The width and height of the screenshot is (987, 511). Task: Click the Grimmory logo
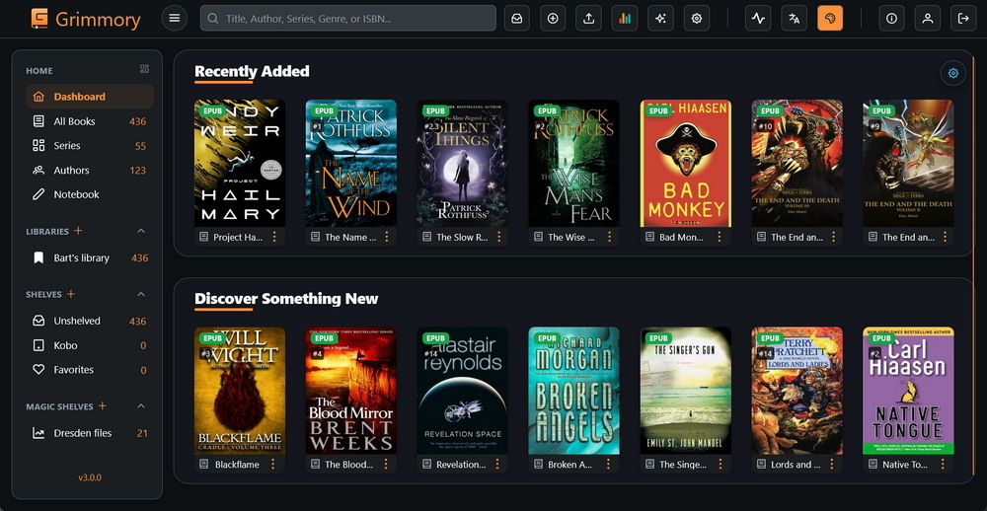(x=86, y=19)
